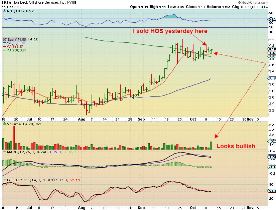
Task: Click the latest green volume bar
Action: (x=211, y=146)
